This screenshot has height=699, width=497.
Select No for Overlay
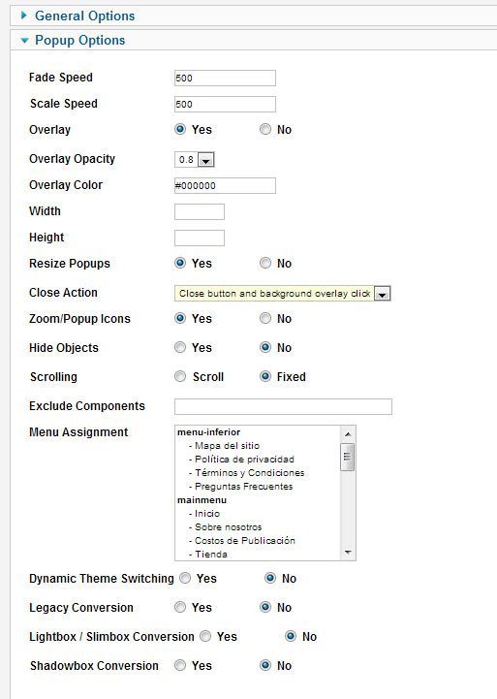[x=265, y=129]
